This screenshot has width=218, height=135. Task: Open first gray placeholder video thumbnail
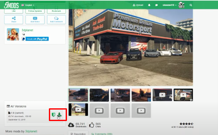(x=99, y=110)
